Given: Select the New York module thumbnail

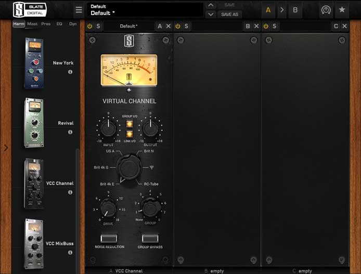Looking at the screenshot, I should coord(34,63).
